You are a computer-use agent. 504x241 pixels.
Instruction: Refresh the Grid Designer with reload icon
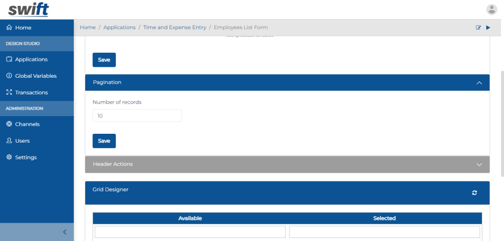tap(474, 193)
